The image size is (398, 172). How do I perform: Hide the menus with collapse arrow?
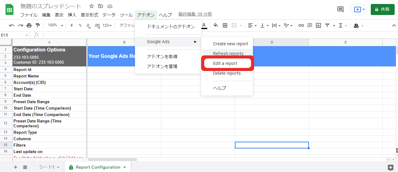(394, 25)
